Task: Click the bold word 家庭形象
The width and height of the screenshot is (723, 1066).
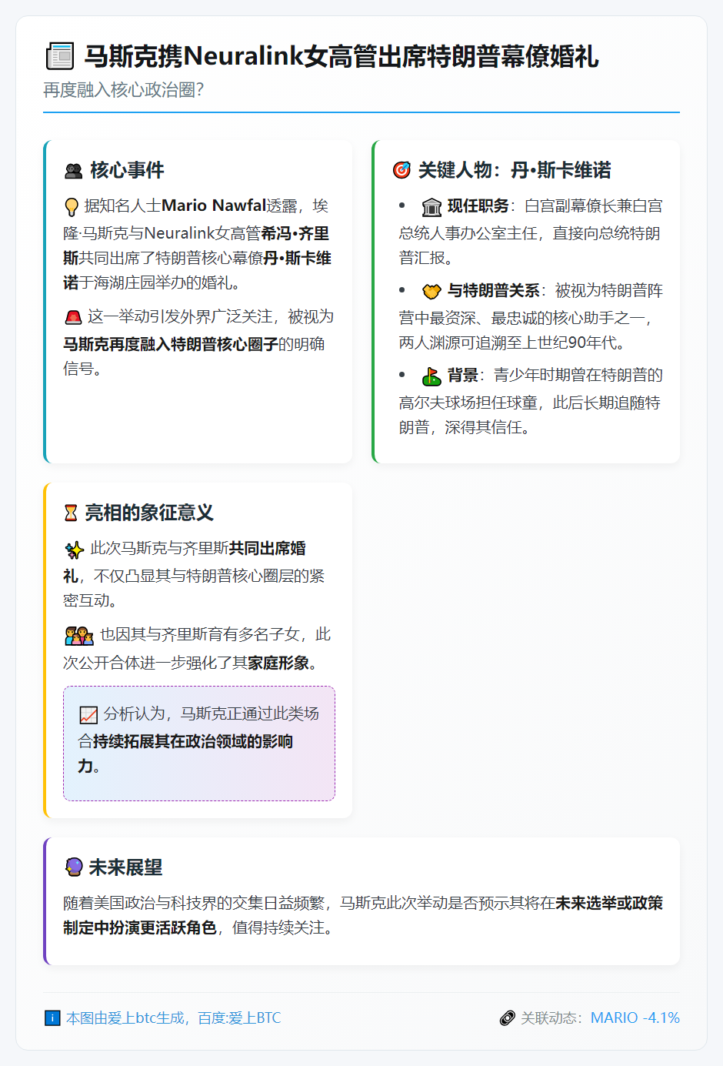Action: (x=278, y=663)
